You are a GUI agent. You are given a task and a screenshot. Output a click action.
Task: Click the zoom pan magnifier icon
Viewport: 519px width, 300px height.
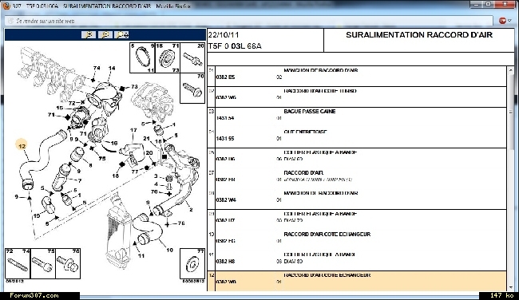(x=121, y=34)
